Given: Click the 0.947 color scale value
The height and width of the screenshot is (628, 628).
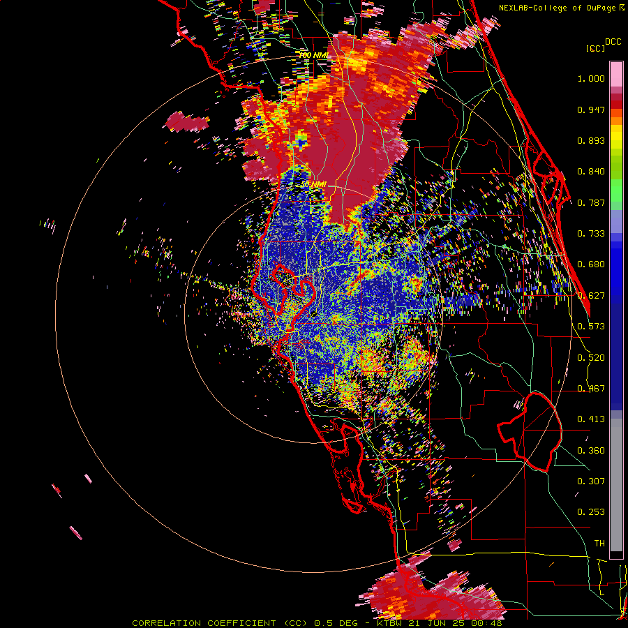Looking at the screenshot, I should (591, 110).
